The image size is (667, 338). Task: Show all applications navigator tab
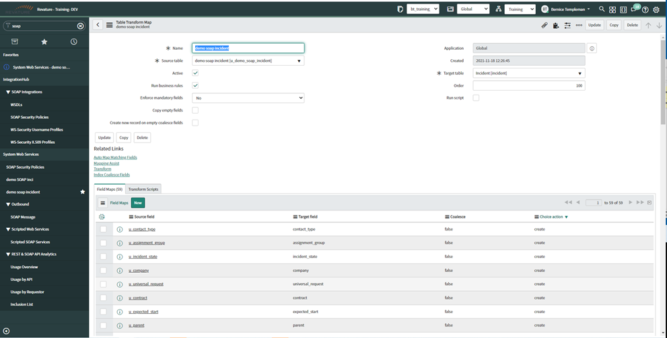coord(14,42)
